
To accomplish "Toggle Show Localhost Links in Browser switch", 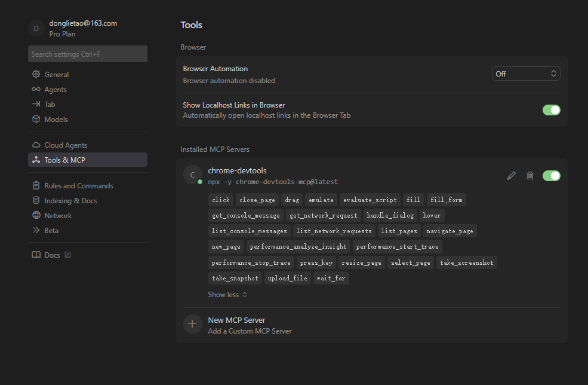I will click(x=551, y=110).
